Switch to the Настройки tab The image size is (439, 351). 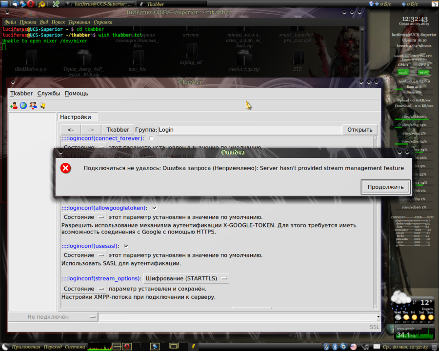76,117
